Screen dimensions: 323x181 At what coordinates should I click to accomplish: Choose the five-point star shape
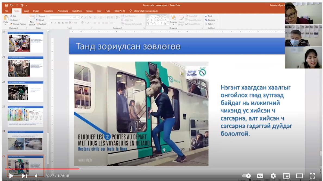(x=165, y=23)
